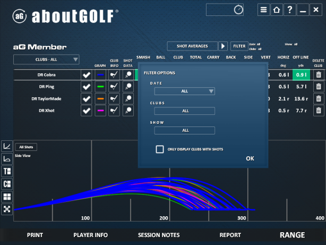This screenshot has height=245, width=326.
Task: Click the SMASH column header
Action: click(x=143, y=57)
